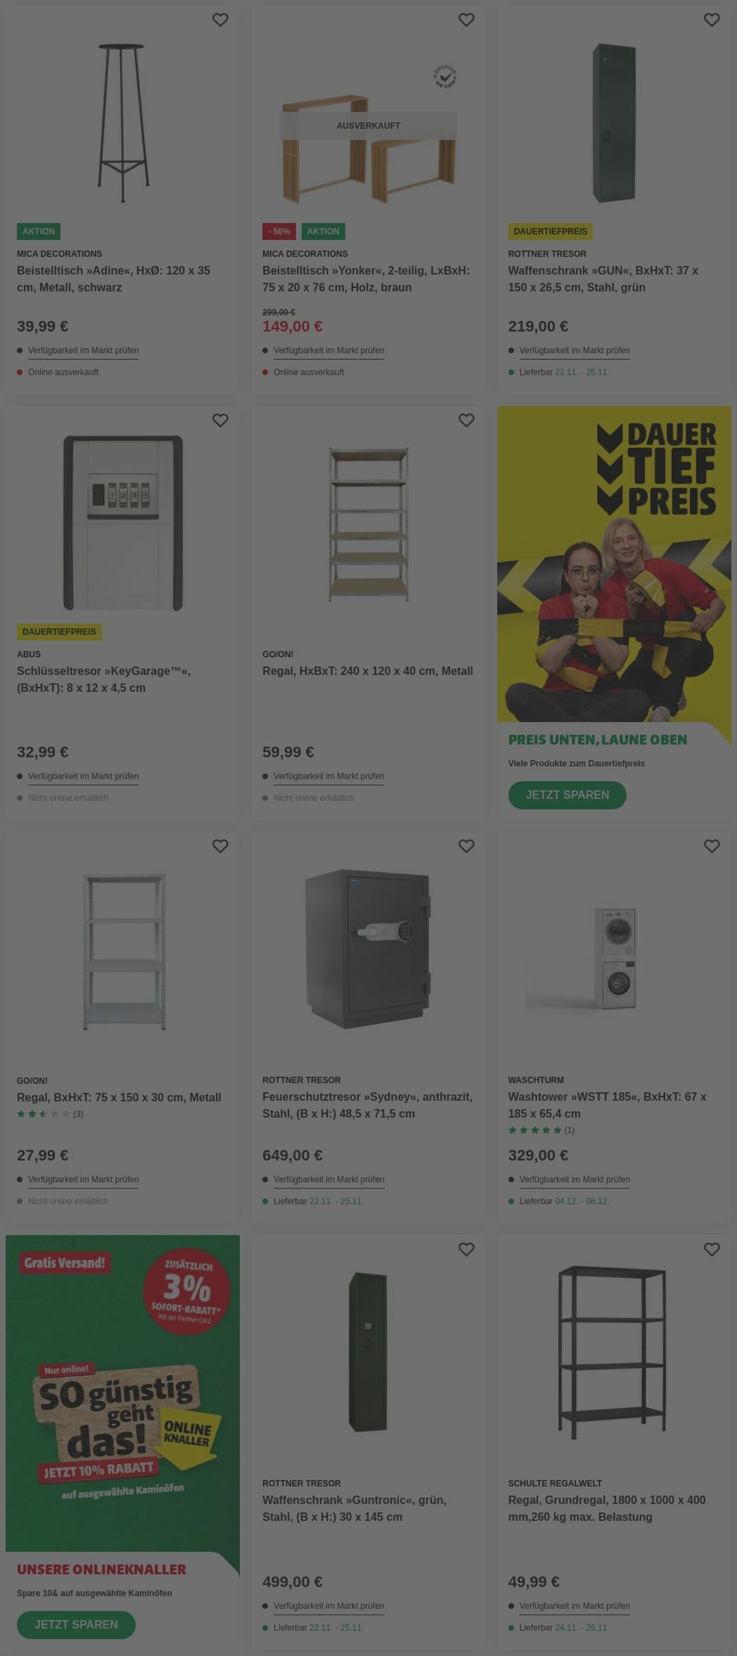737x1656 pixels.
Task: Click heart on ABUS Schlüsseltresor KeyGarage
Action: click(221, 421)
